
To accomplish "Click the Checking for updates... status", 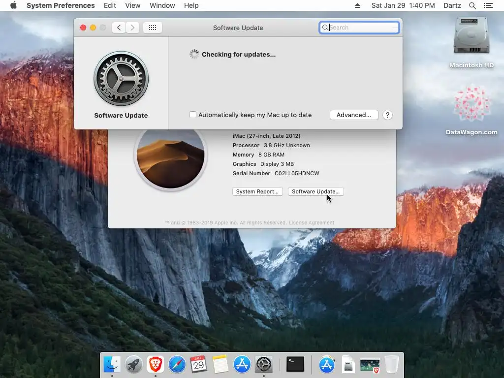I will (239, 54).
